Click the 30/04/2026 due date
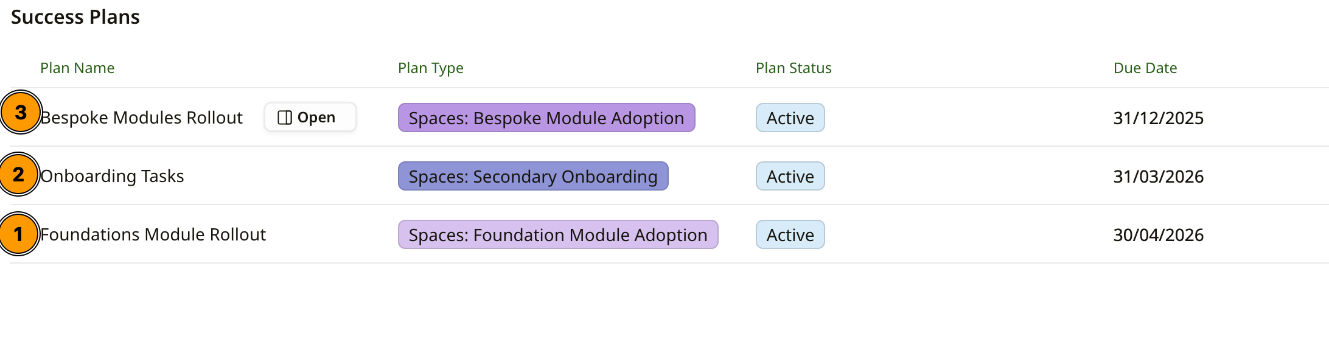The image size is (1329, 347). click(x=1159, y=234)
